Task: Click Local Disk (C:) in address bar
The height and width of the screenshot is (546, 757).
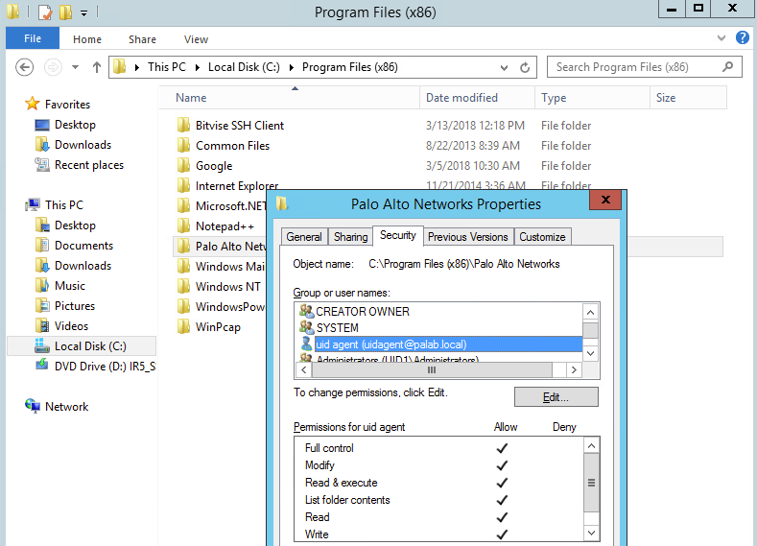Action: [x=244, y=67]
